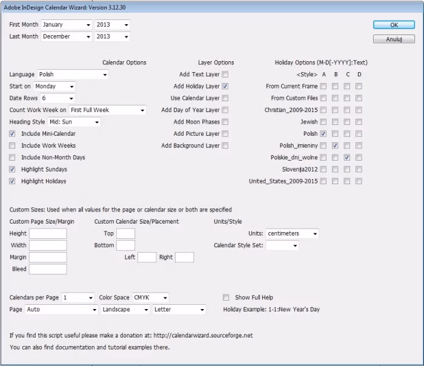Click the Holiday Options column heading
Viewport: 424px width, 366px height.
coord(321,63)
